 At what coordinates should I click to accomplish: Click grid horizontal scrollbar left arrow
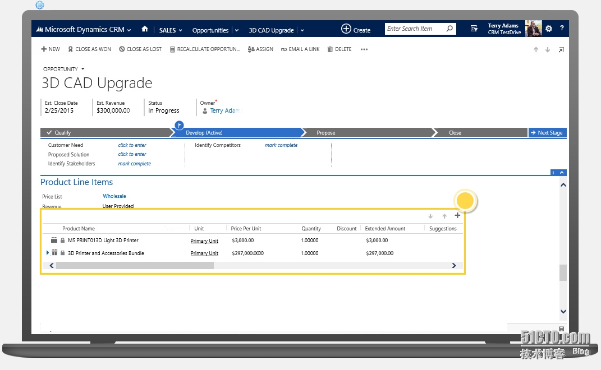pos(52,265)
